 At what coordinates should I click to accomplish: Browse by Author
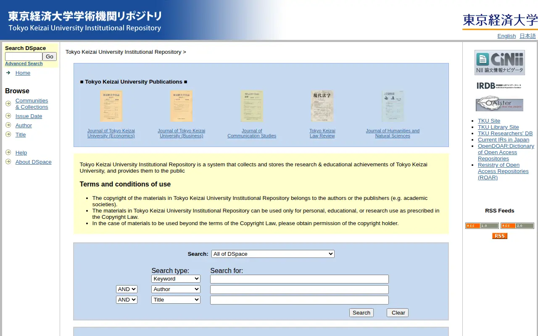point(24,125)
